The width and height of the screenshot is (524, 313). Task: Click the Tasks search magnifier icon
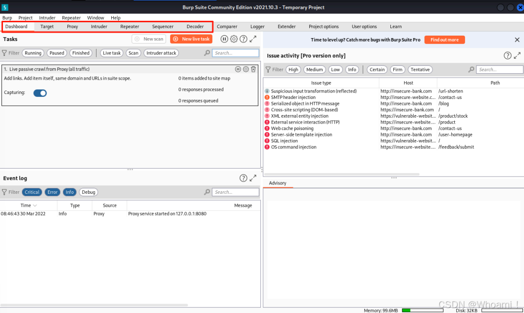207,53
